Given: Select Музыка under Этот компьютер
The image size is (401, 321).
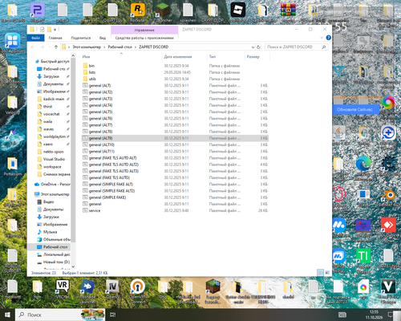Looking at the screenshot, I should coord(50,232).
